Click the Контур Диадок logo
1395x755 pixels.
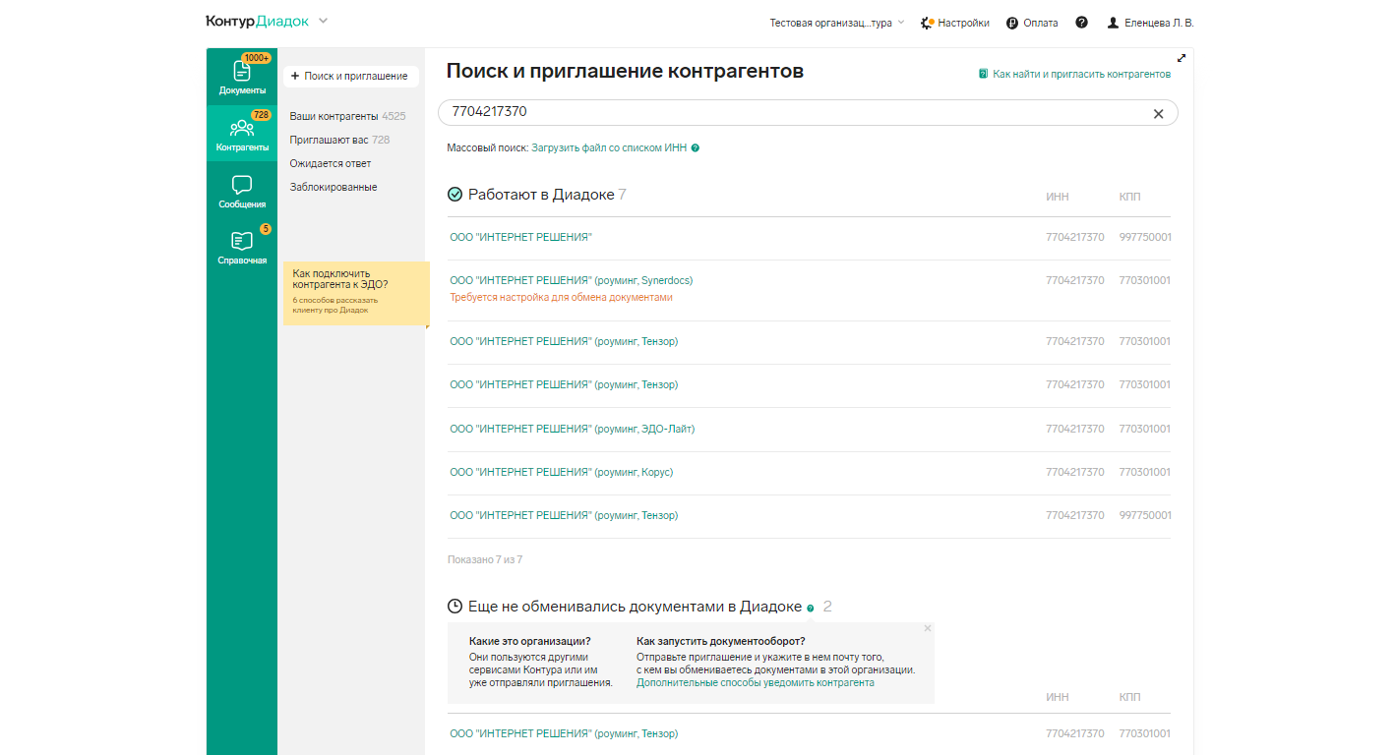(257, 21)
